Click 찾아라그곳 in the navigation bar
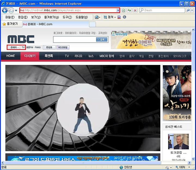 (180, 56)
